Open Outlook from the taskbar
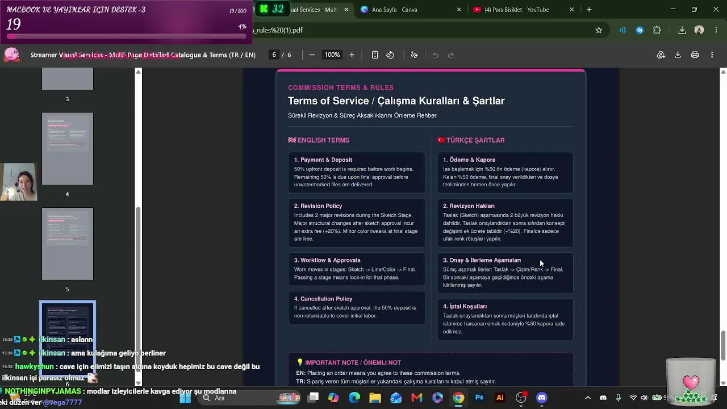 click(396, 398)
